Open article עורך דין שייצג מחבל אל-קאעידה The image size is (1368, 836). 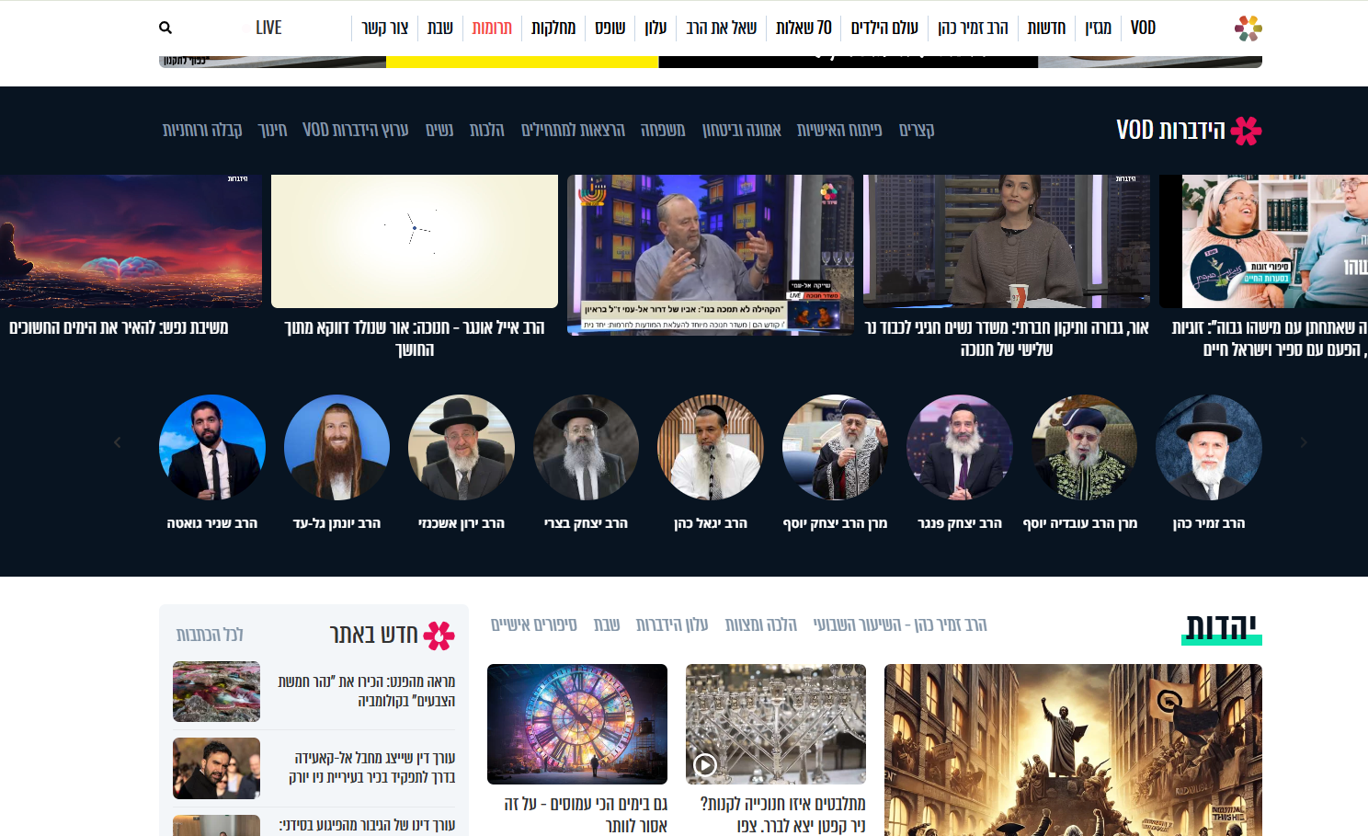click(x=372, y=768)
